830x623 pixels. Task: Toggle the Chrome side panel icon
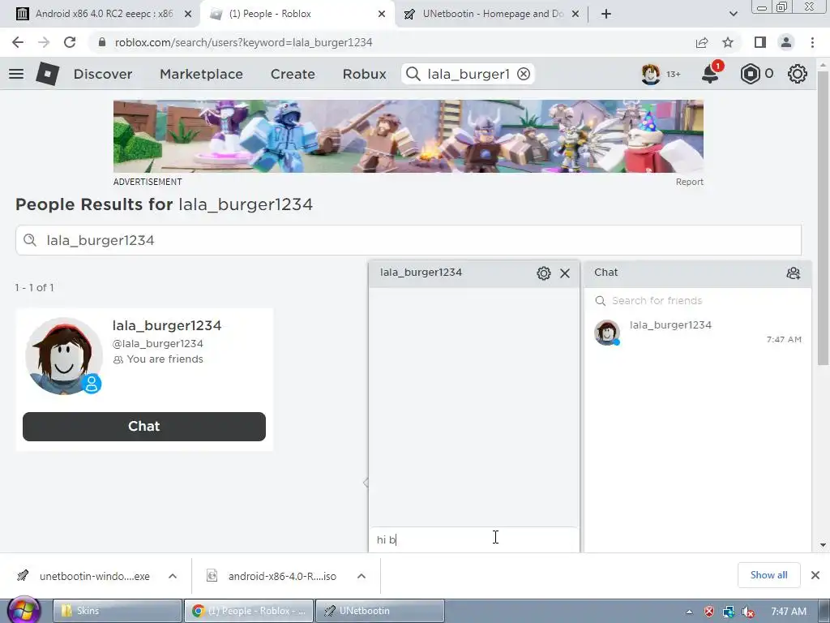760,42
